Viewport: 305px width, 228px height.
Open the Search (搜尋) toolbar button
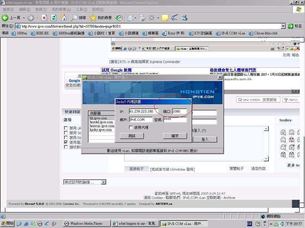pyautogui.click(x=78, y=18)
